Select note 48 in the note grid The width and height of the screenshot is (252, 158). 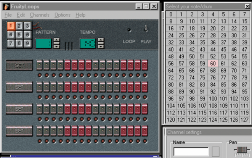(171, 56)
